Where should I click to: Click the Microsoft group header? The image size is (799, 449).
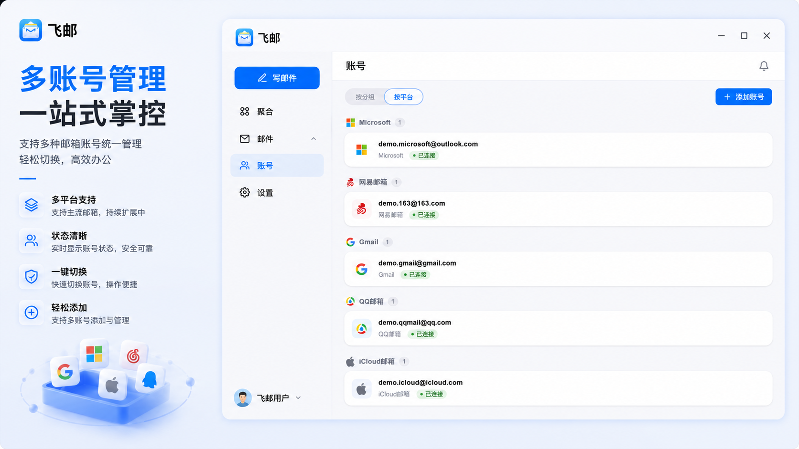click(x=375, y=123)
